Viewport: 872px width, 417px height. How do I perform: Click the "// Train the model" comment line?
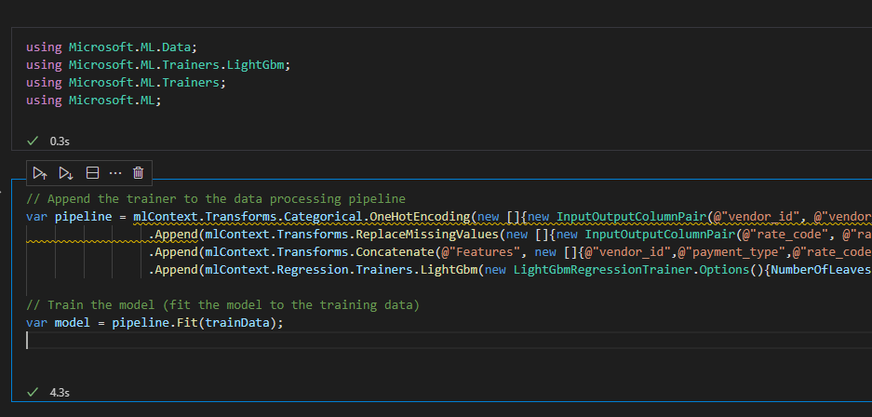[223, 304]
